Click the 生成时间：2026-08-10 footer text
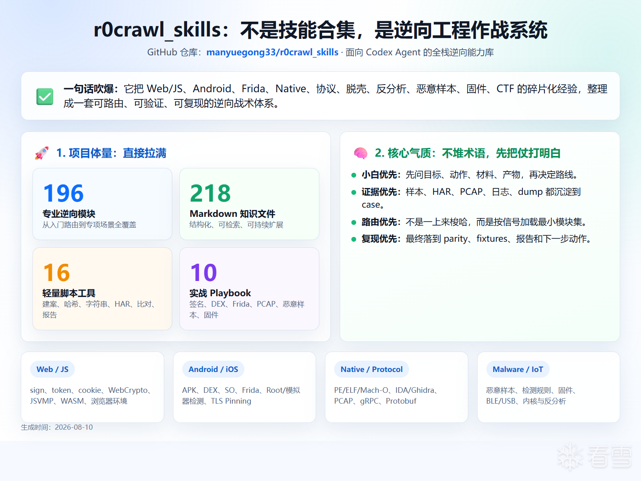Screen dimensions: 641x481 pyautogui.click(x=57, y=427)
